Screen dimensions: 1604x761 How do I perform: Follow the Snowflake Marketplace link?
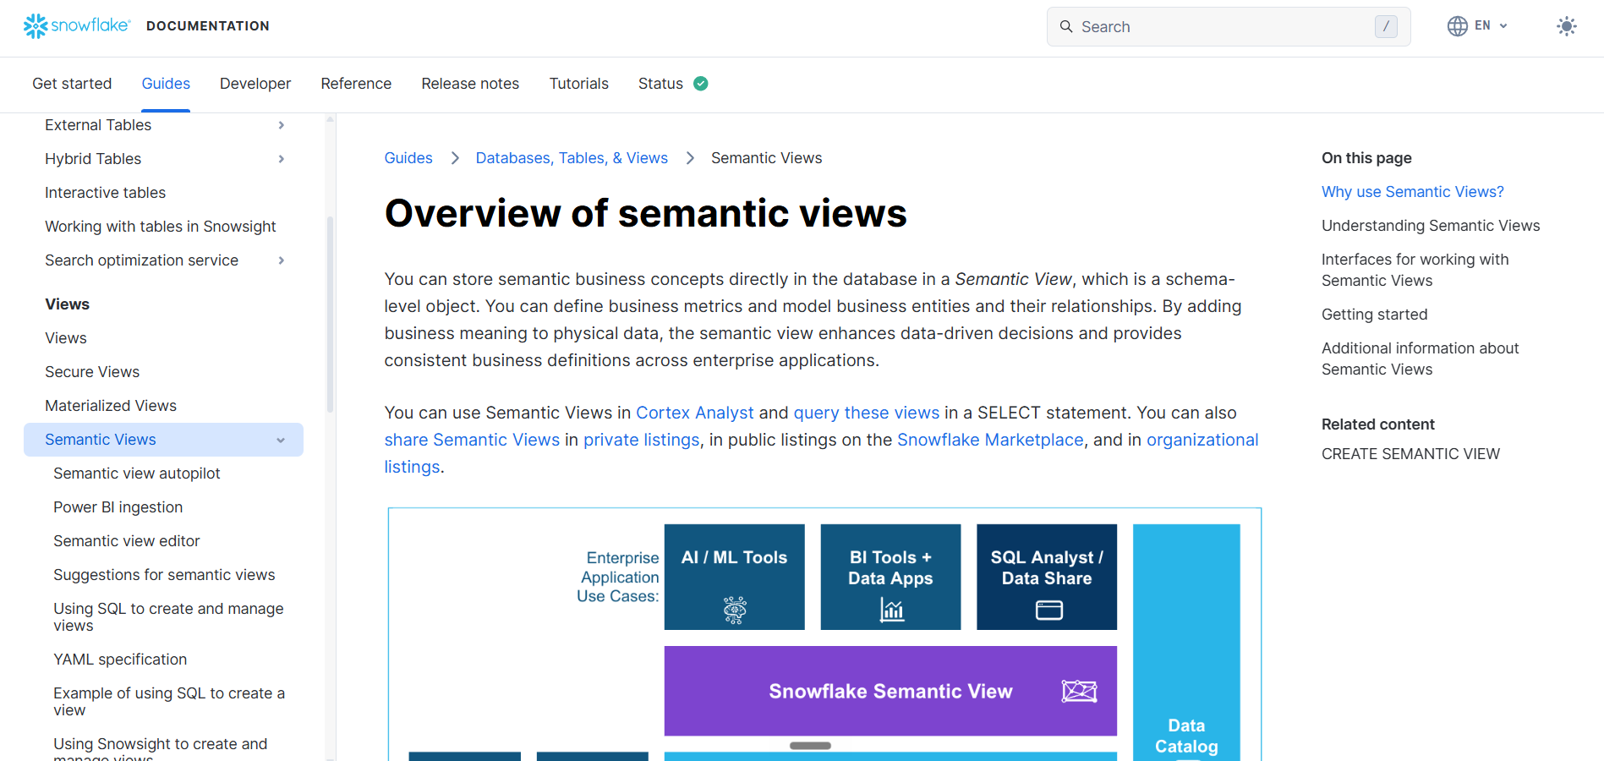click(990, 440)
